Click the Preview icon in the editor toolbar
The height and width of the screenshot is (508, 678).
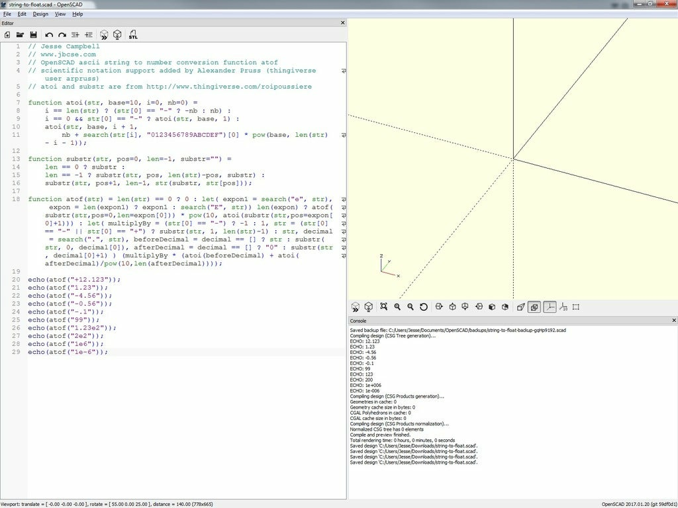coord(104,34)
